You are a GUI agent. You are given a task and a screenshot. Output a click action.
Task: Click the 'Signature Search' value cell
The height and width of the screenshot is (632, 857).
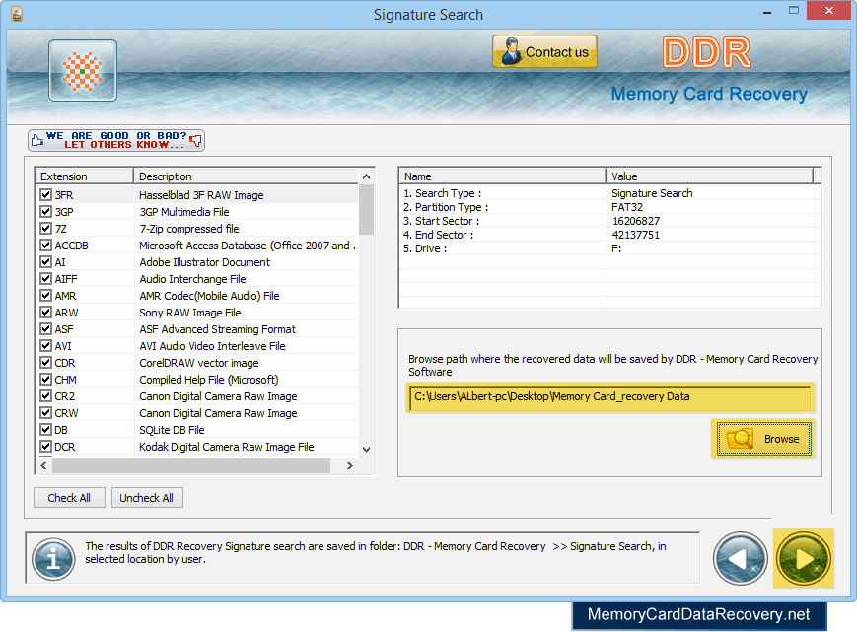(652, 193)
